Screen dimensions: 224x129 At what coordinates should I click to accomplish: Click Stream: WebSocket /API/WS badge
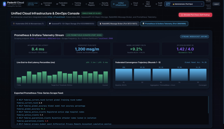[x=194, y=37]
